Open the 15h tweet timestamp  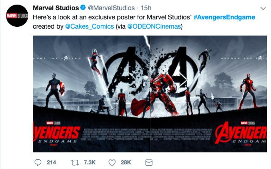pos(146,8)
